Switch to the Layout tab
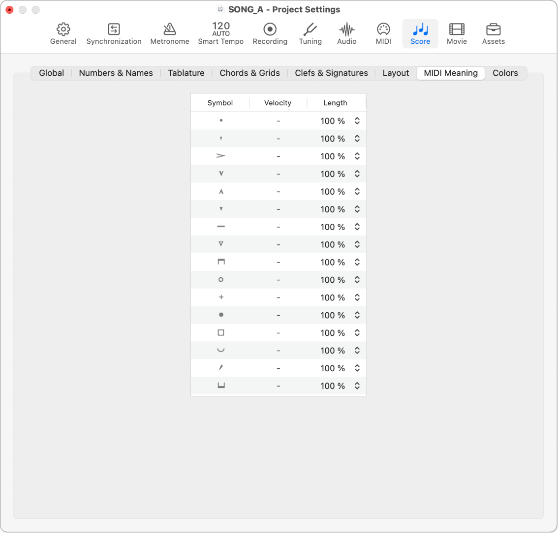Viewport: 558px width, 533px height. [396, 73]
